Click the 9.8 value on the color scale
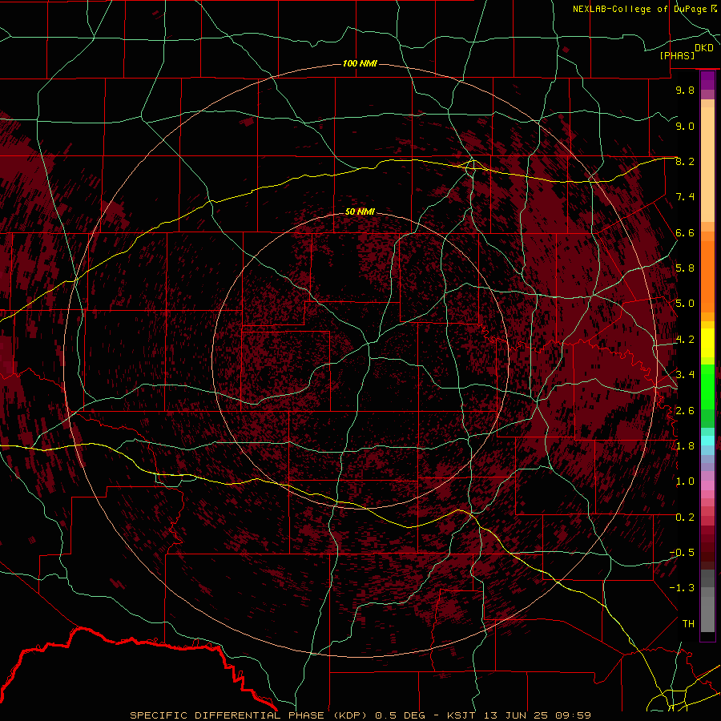 click(685, 91)
